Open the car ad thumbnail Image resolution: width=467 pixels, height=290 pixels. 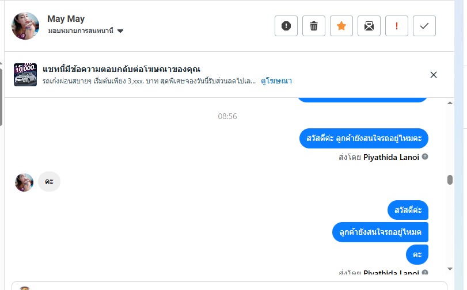[25, 75]
